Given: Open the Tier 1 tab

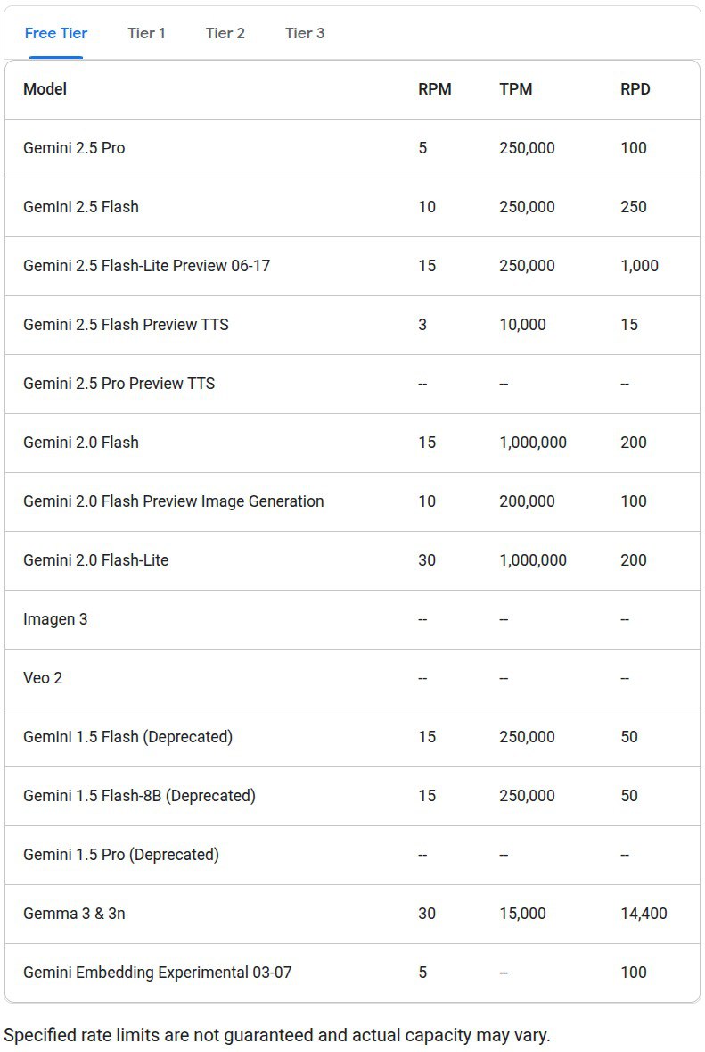Looking at the screenshot, I should coord(146,34).
